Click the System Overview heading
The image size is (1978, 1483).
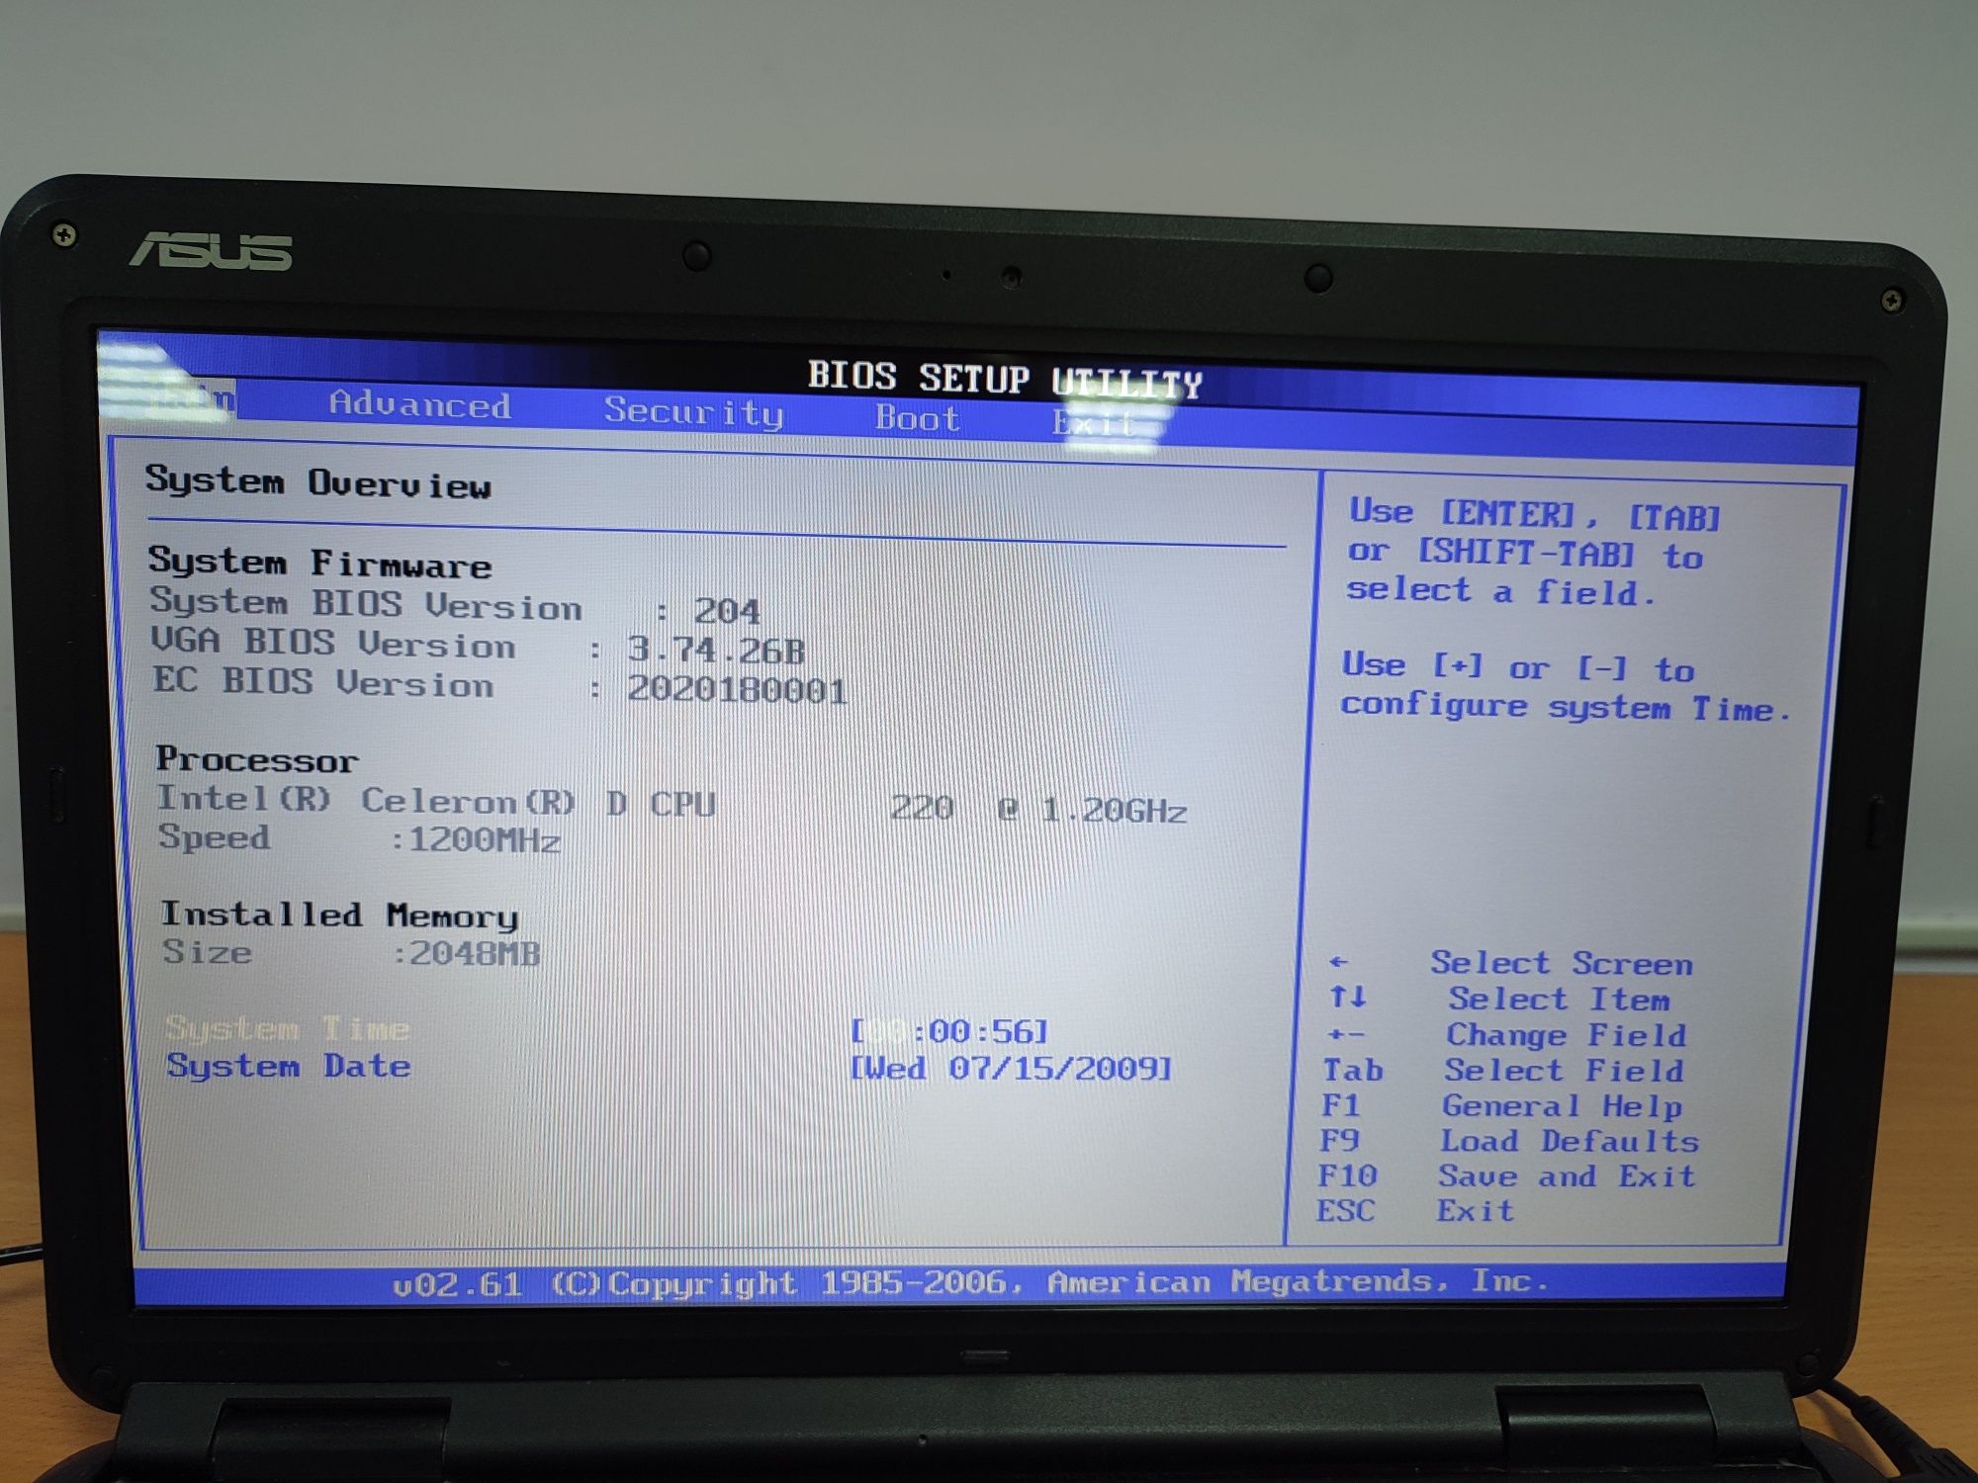(317, 482)
